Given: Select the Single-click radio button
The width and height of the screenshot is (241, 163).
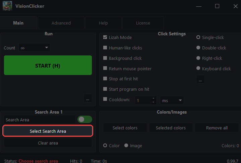Looking at the screenshot, I should coord(198,37).
